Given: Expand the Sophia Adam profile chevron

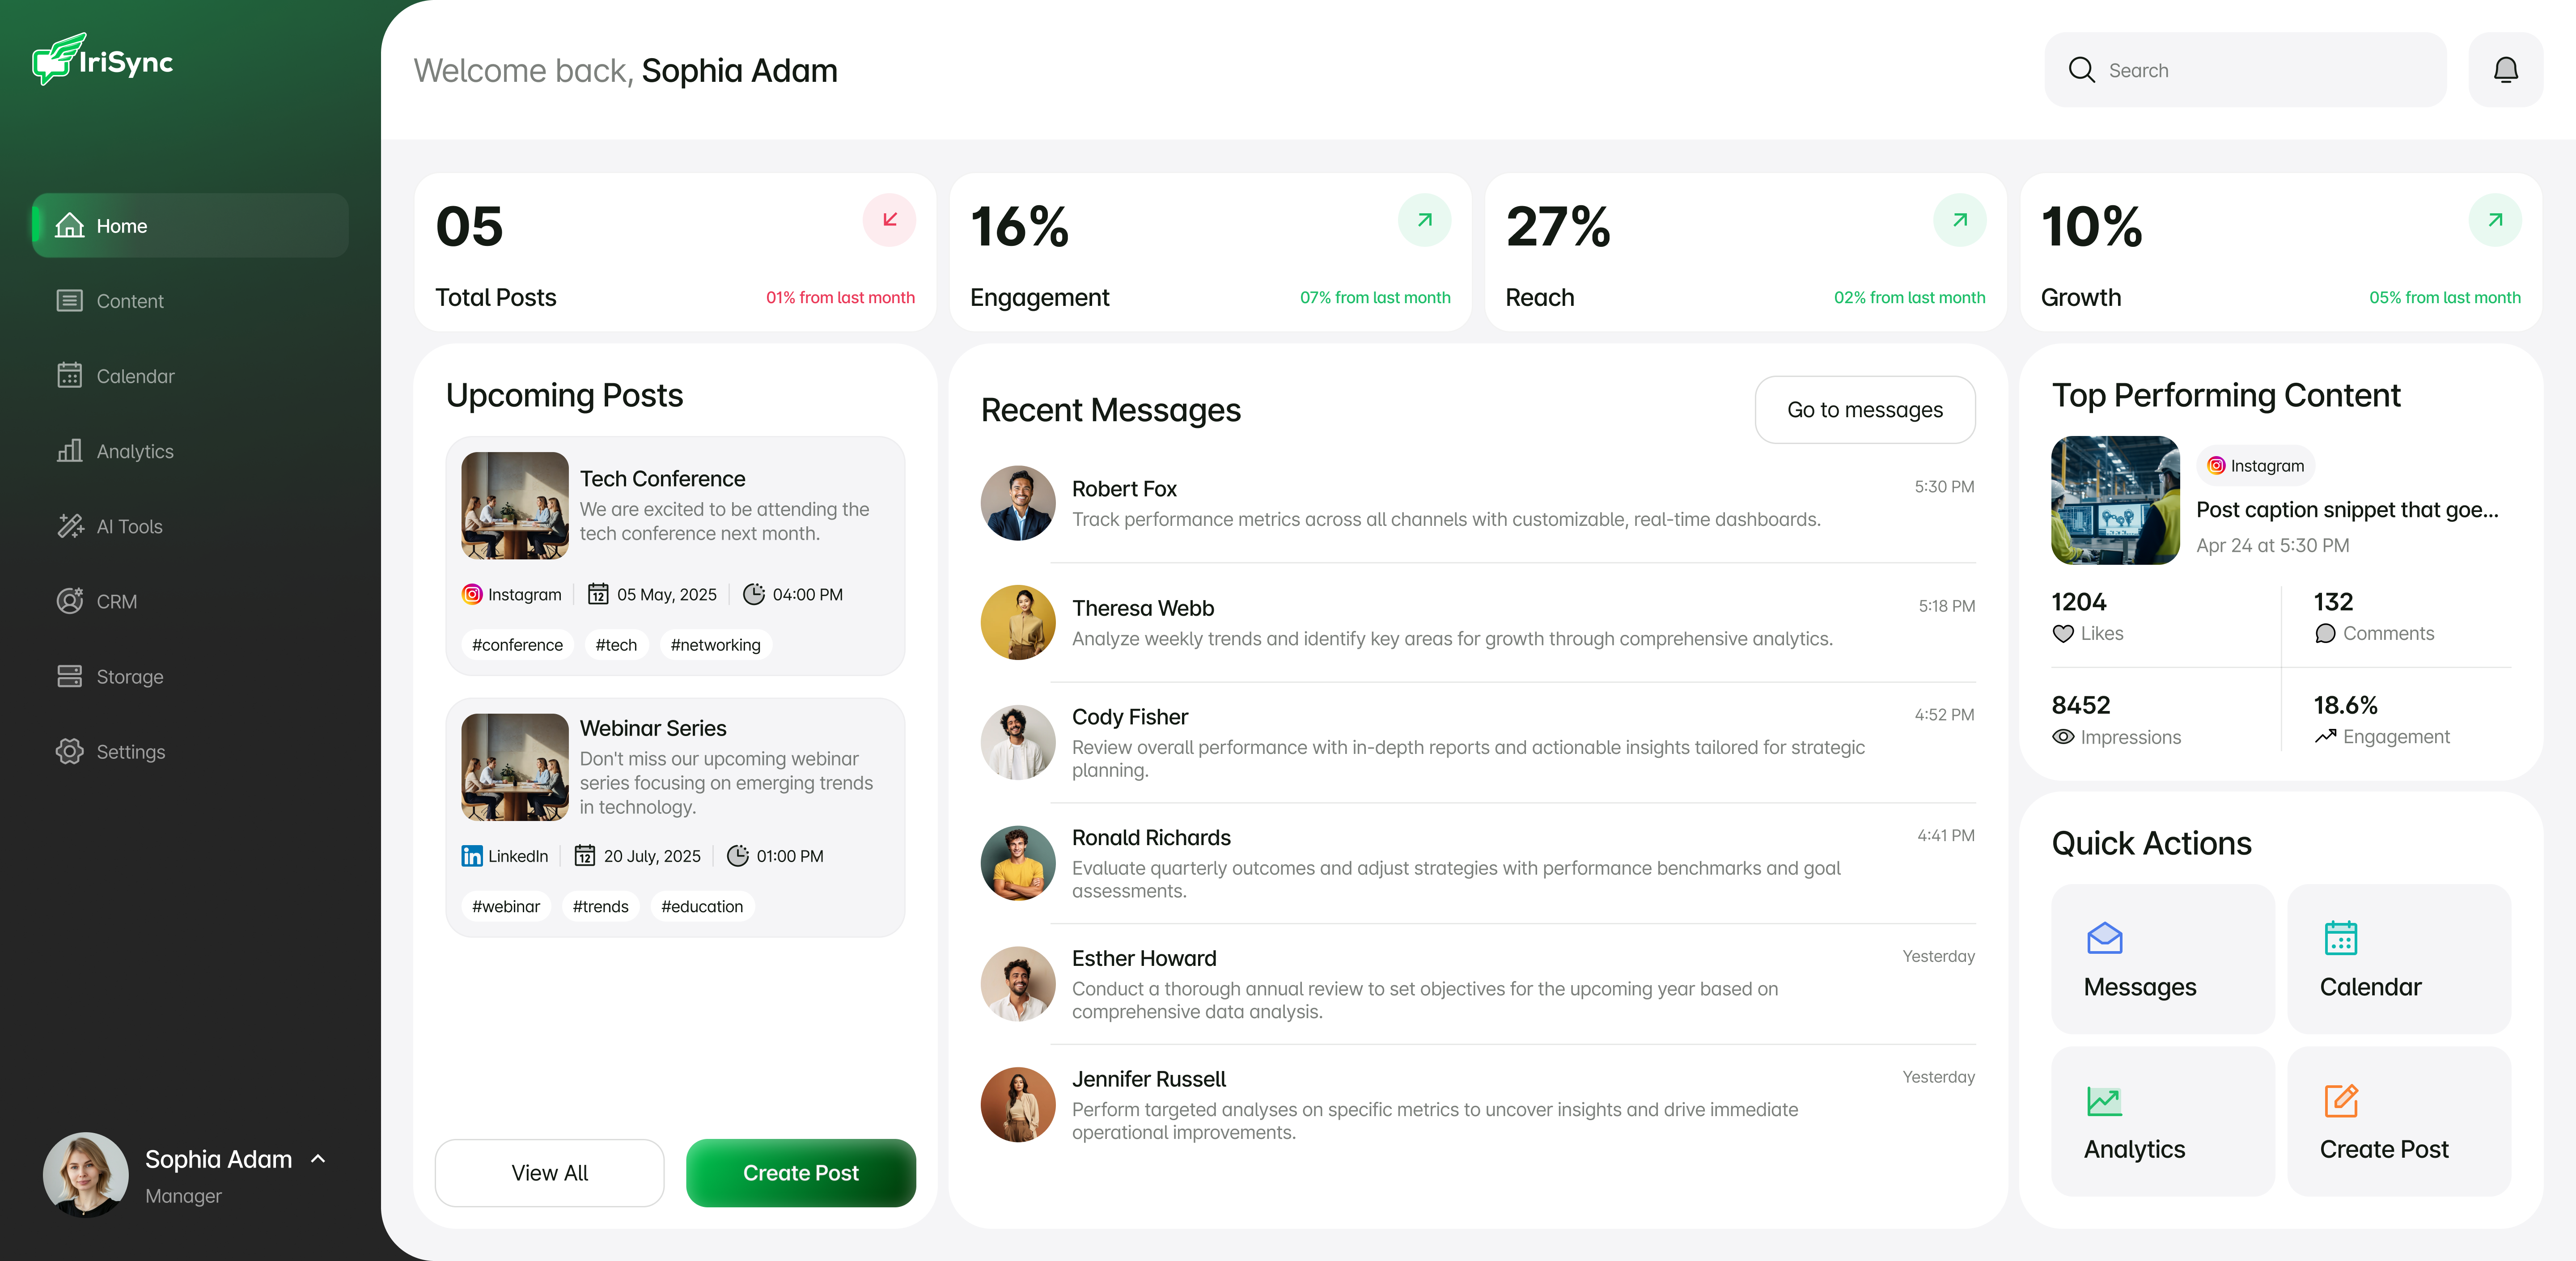Looking at the screenshot, I should pos(318,1159).
